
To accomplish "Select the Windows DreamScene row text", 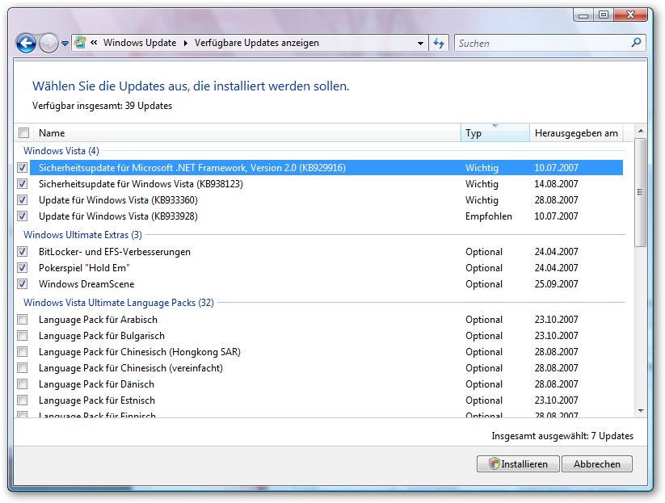I will [86, 284].
